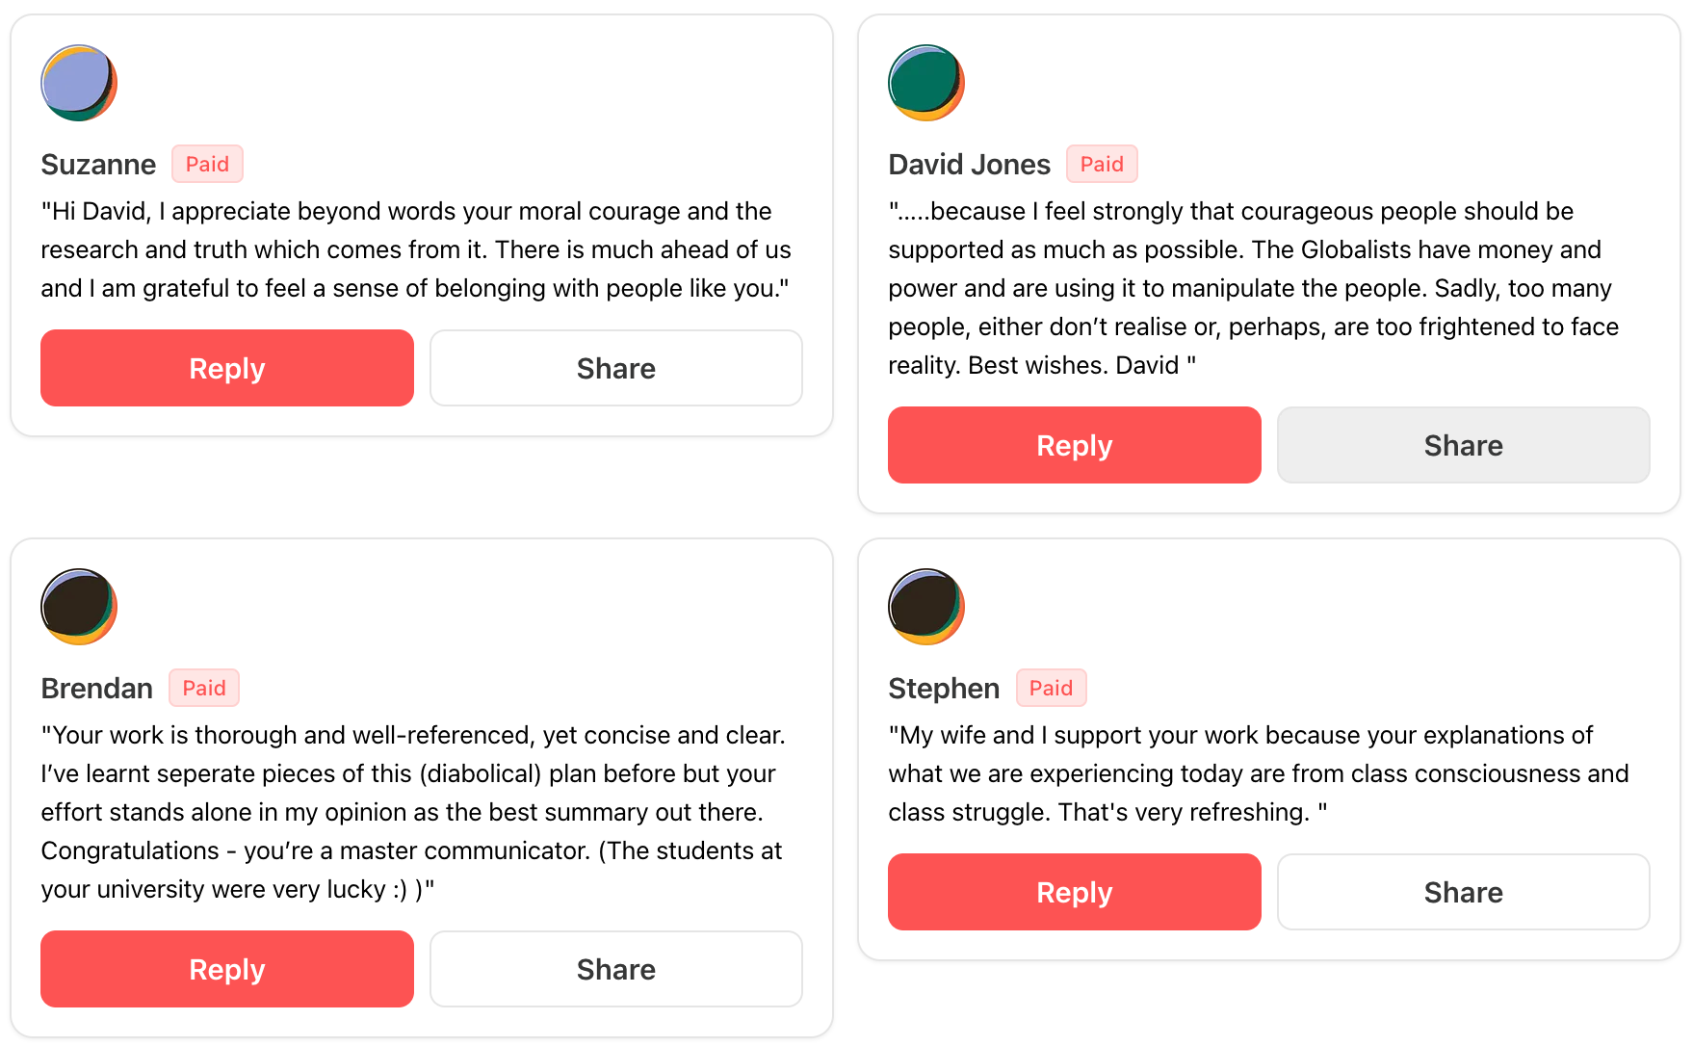The image size is (1693, 1046).
Task: Share Stephen's comment
Action: [1463, 892]
